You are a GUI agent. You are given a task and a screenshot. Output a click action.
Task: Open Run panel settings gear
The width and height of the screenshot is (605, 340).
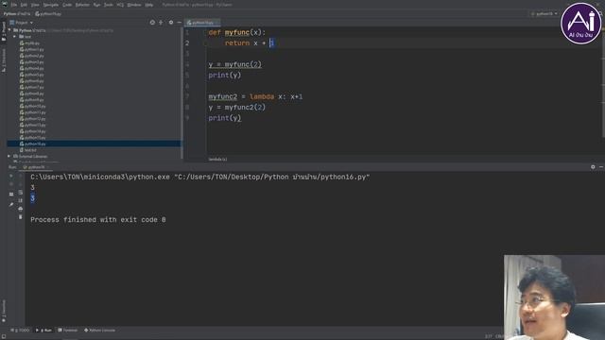coord(593,167)
